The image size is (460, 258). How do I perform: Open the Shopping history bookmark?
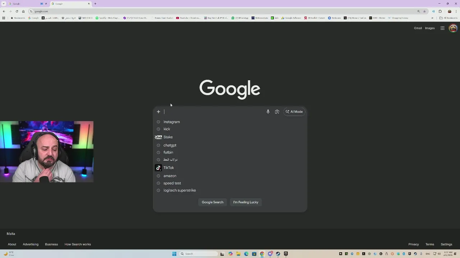398,18
